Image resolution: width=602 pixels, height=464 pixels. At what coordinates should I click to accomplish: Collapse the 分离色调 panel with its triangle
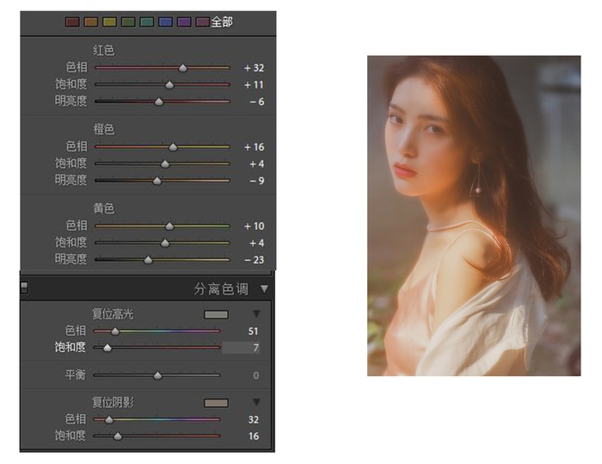click(264, 288)
